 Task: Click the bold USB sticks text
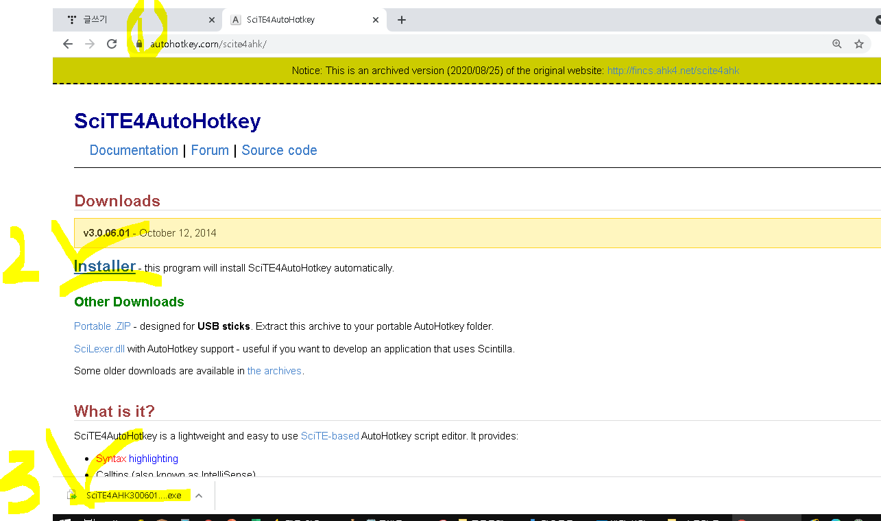click(222, 326)
